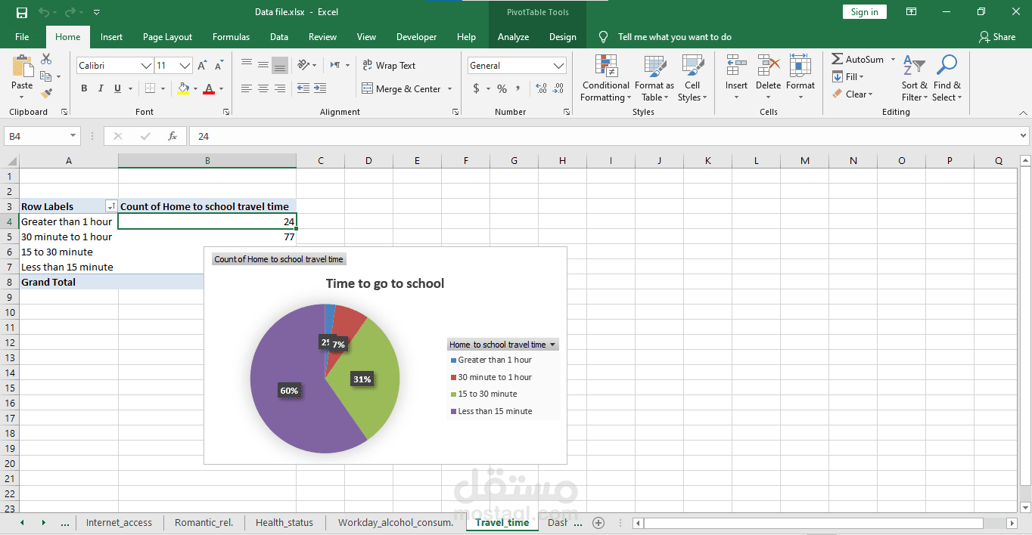Click the Name Box showing B4

[42, 136]
